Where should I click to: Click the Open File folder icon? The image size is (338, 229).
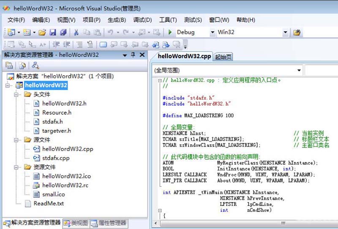coord(42,32)
